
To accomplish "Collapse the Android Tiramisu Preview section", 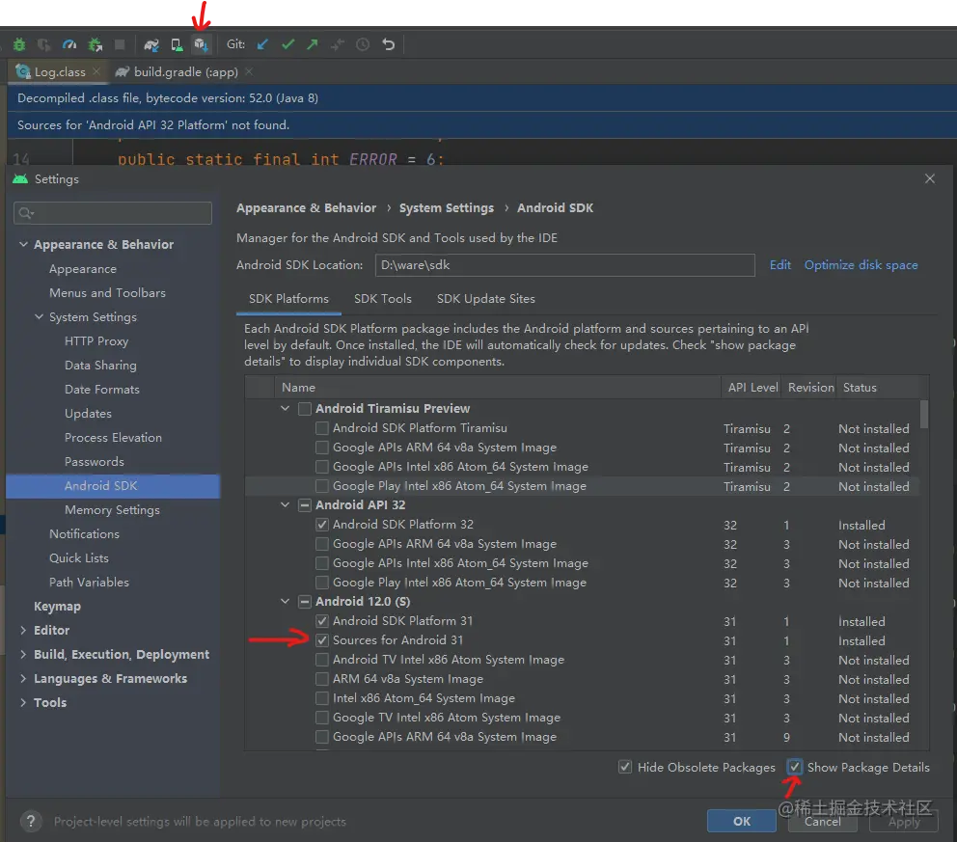I will point(285,408).
